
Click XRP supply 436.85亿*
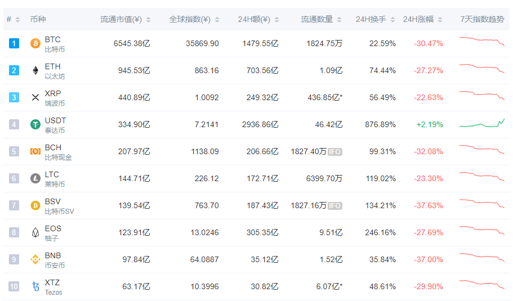pyautogui.click(x=325, y=98)
